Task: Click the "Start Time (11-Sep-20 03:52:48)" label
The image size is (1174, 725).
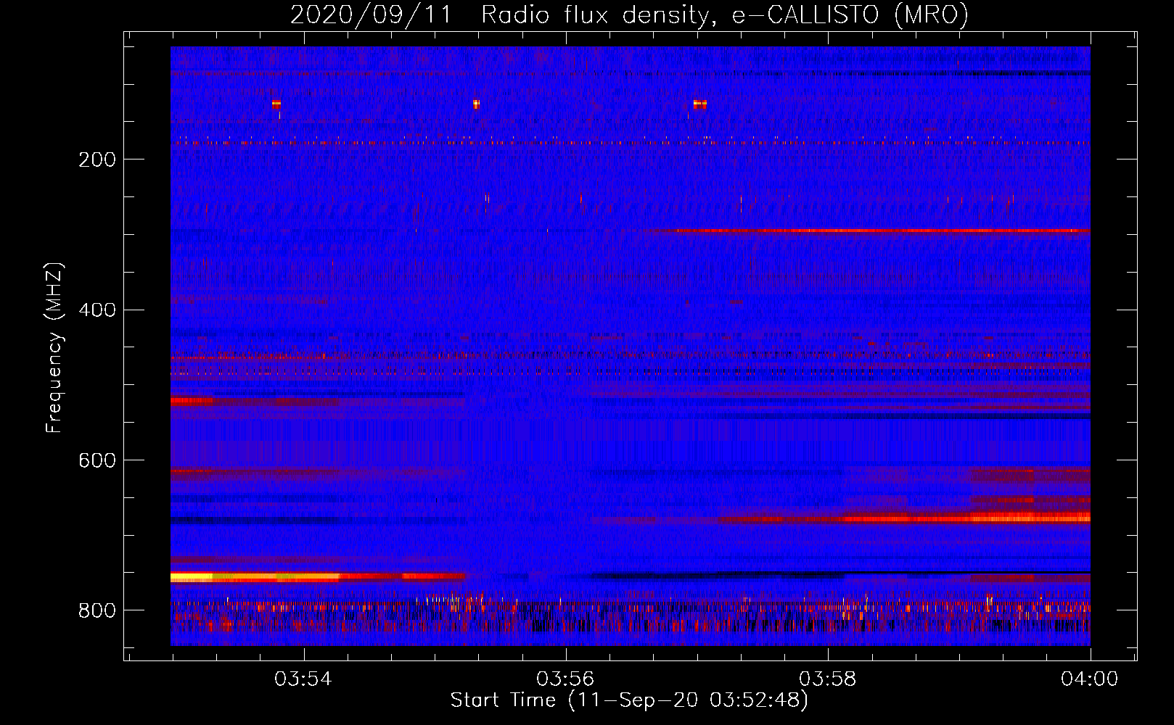Action: click(629, 700)
